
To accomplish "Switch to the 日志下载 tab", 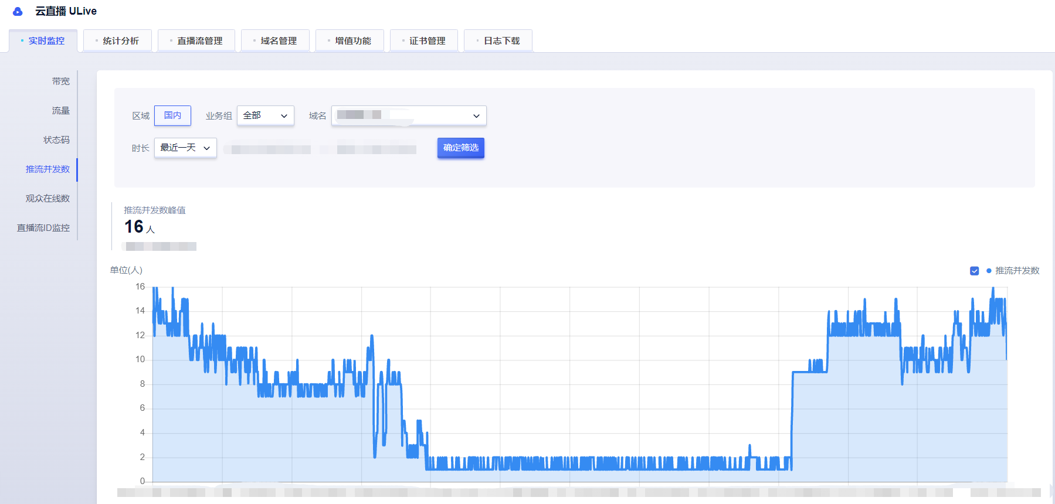I will [498, 41].
